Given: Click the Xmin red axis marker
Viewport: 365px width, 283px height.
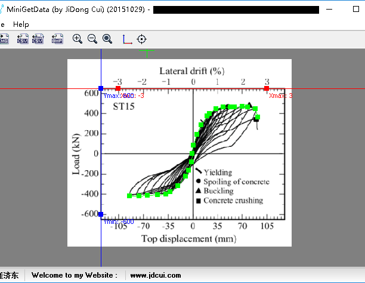Looking at the screenshot, I should [118, 88].
